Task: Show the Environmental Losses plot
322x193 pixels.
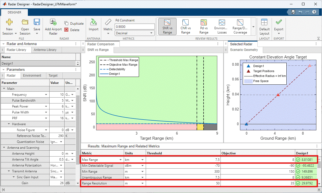Action: (222, 27)
